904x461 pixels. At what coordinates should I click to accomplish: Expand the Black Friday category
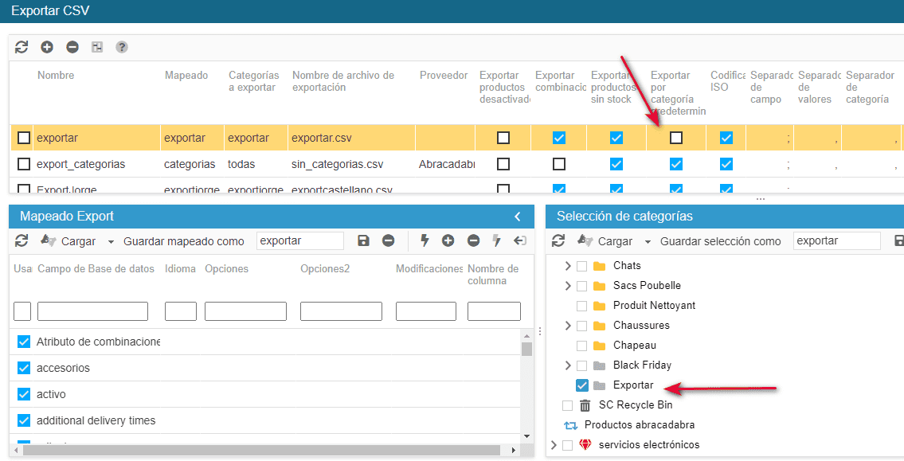pyautogui.click(x=568, y=365)
